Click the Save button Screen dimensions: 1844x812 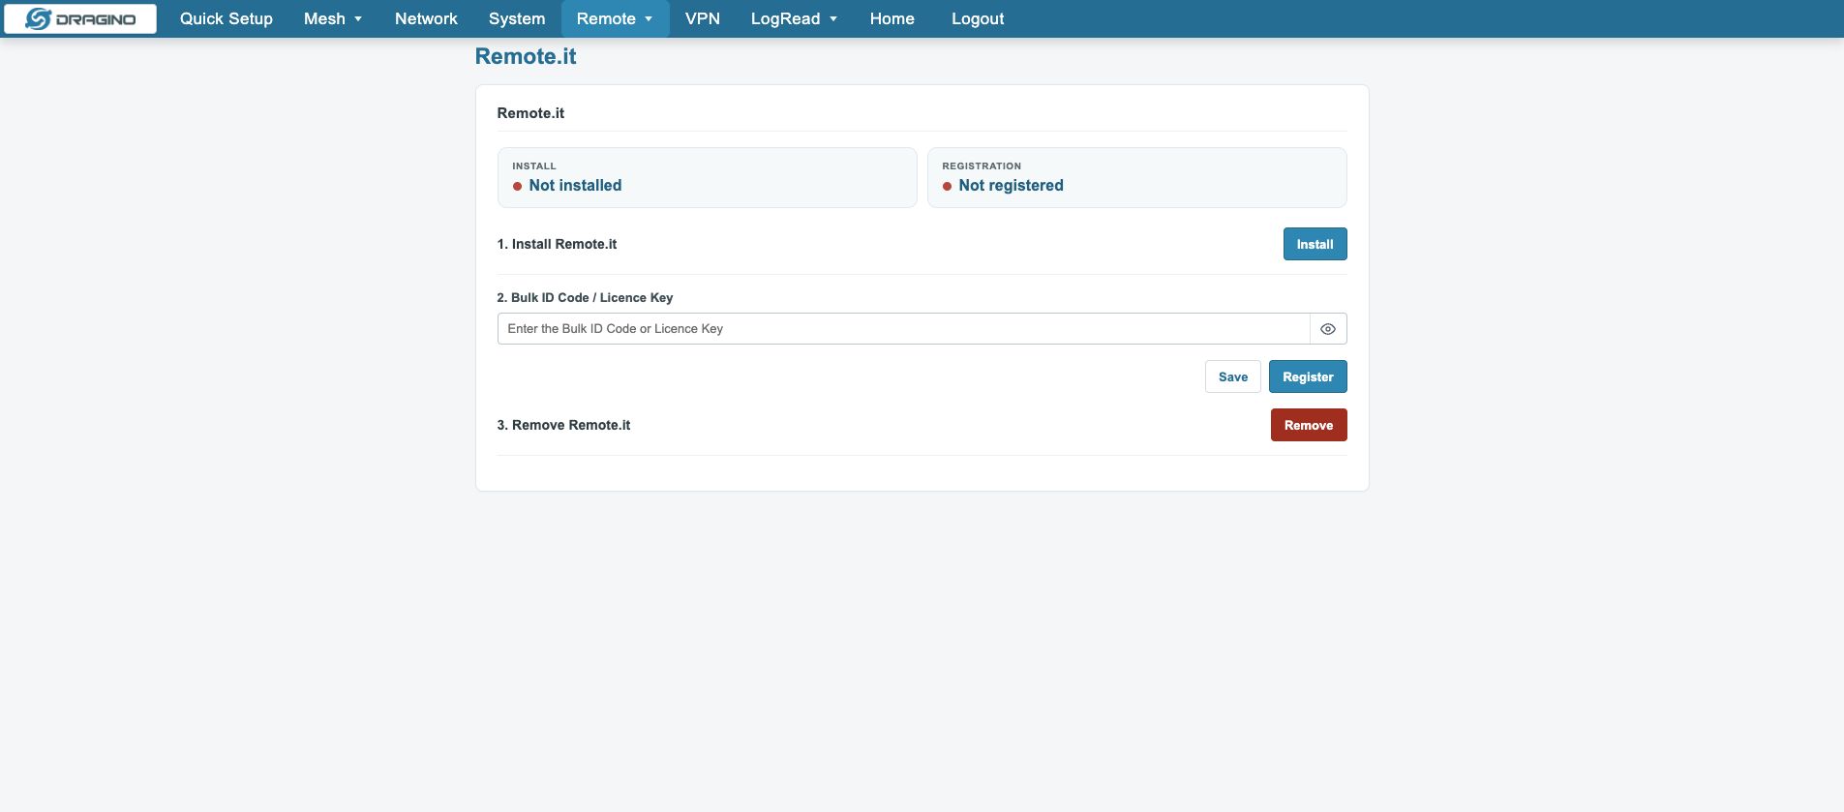(1233, 376)
